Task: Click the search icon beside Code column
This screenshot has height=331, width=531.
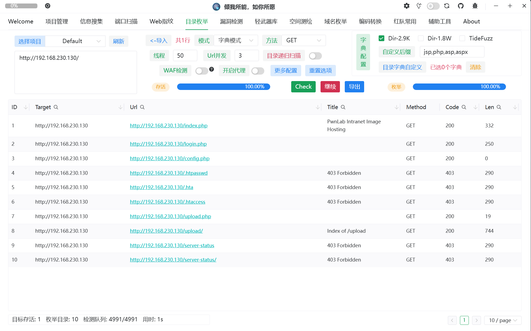Action: pos(464,107)
